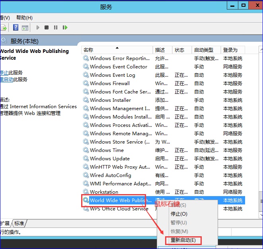Screen dimensions: 263x249
Task: Click the gear icon beside Windows Time
Action: point(86,150)
